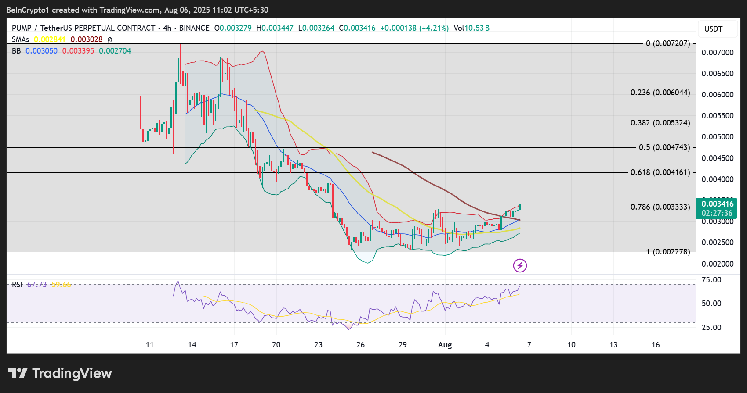The image size is (747, 393).
Task: Click the Fib level label 0.618 (0.004161)
Action: pos(660,172)
